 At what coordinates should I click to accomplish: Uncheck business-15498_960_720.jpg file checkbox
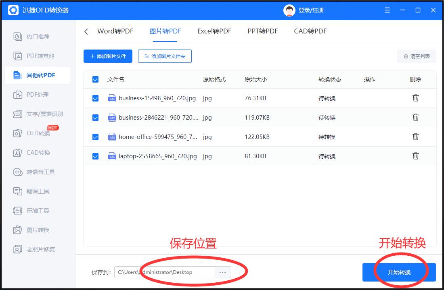(x=95, y=98)
